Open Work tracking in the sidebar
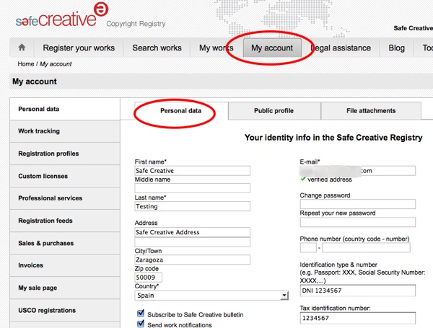 pos(39,131)
